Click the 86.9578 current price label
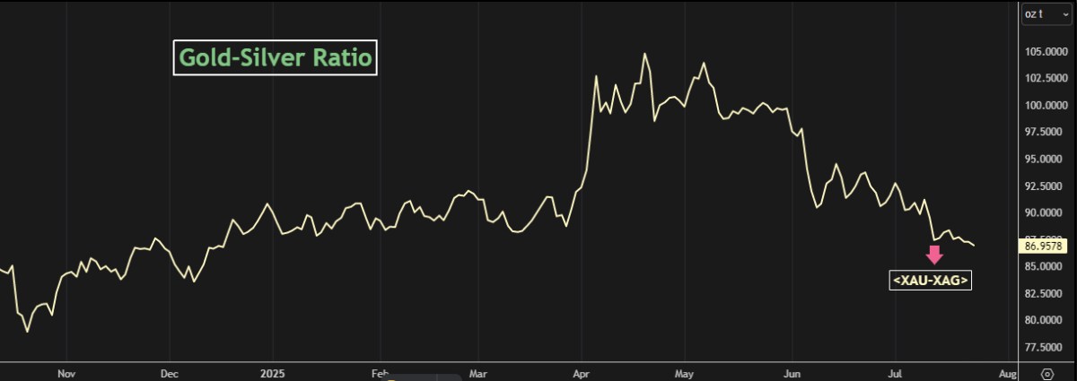The height and width of the screenshot is (381, 1077). click(1043, 245)
